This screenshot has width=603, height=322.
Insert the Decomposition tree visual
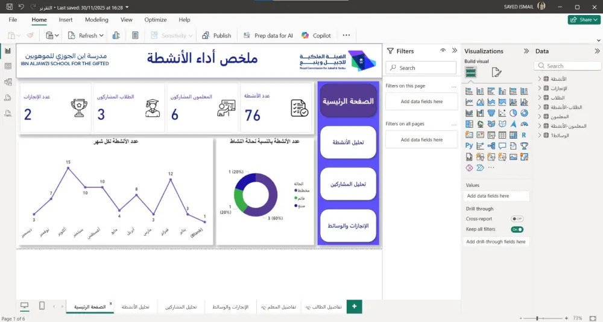(x=491, y=146)
